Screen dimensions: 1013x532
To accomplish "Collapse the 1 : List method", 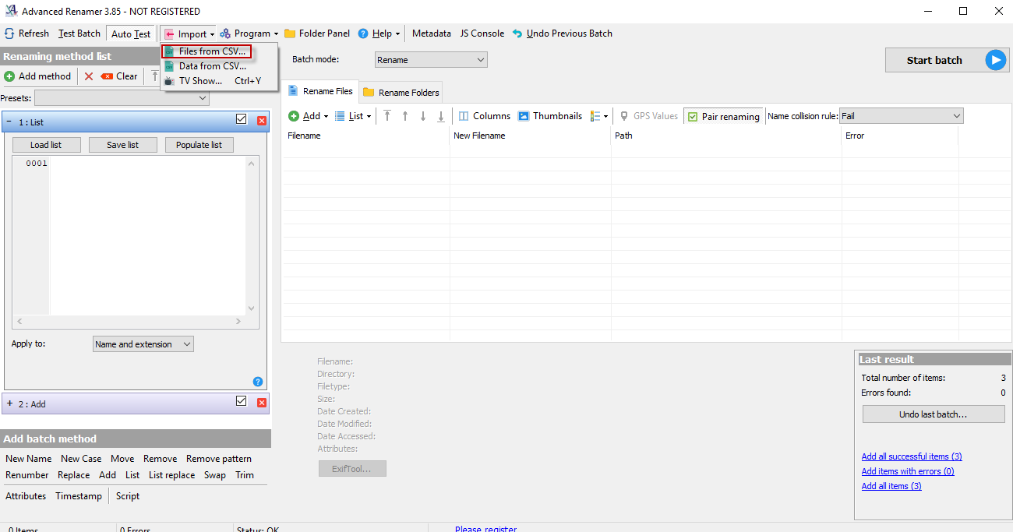I will (x=10, y=122).
